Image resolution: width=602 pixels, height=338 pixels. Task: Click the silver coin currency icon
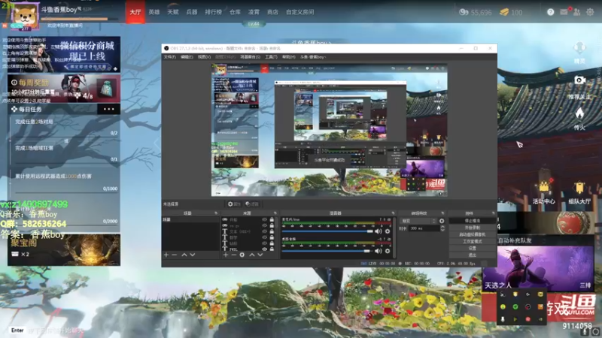(x=464, y=12)
